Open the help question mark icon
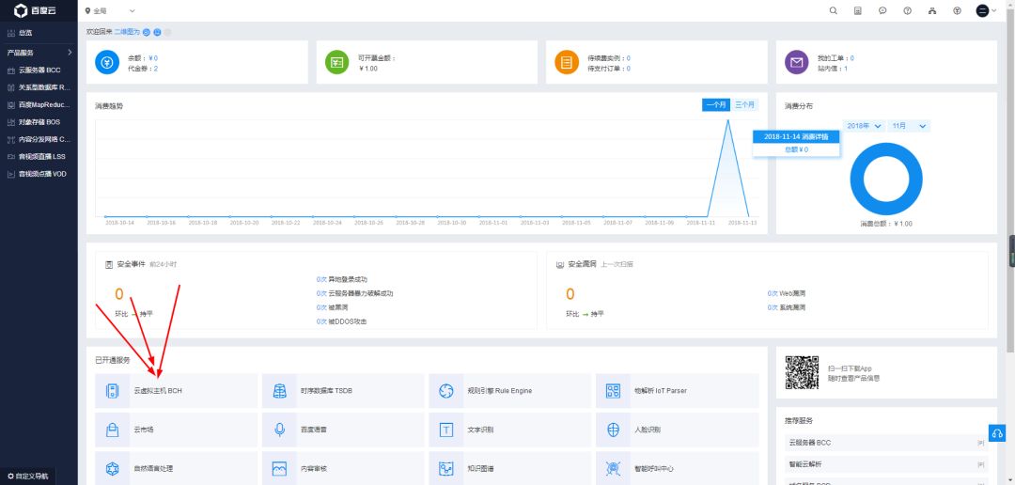This screenshot has height=485, width=1015. tap(907, 10)
